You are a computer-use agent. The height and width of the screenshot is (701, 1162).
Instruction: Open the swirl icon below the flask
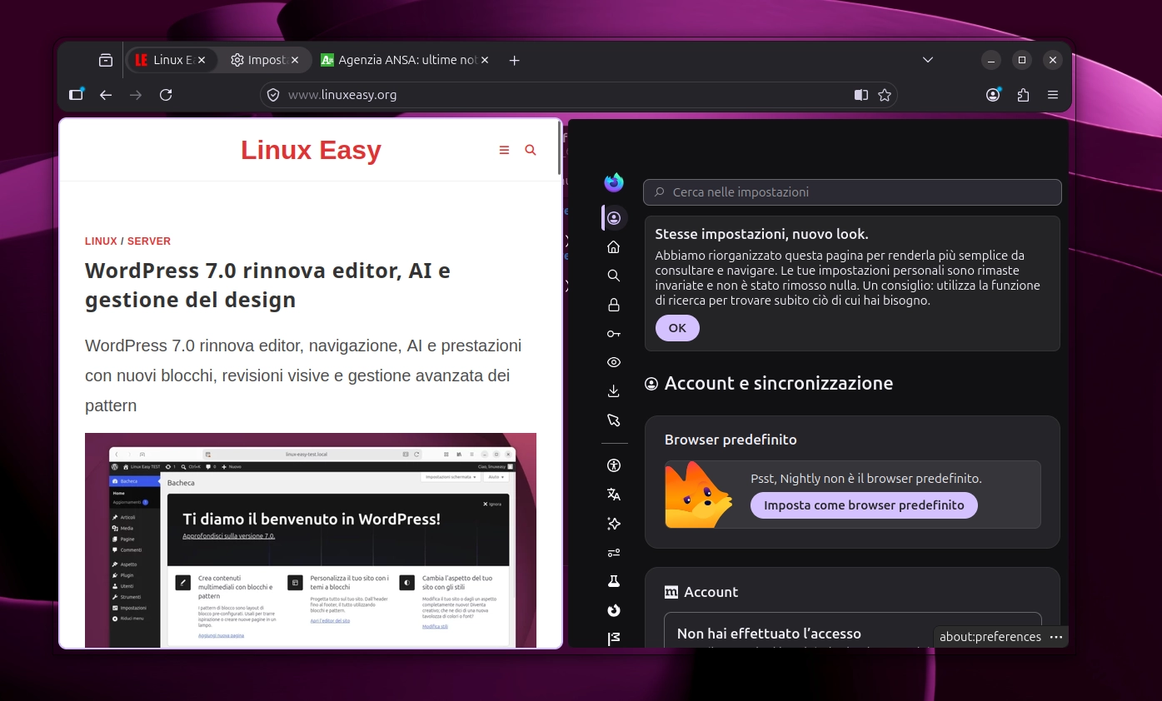point(614,610)
